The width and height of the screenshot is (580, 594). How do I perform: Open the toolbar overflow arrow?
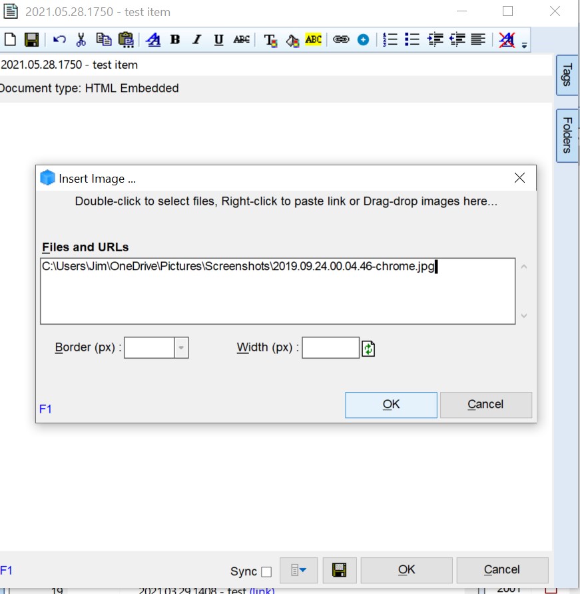click(x=524, y=45)
